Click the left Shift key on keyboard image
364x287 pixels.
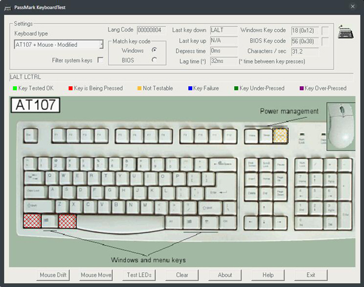(39, 206)
